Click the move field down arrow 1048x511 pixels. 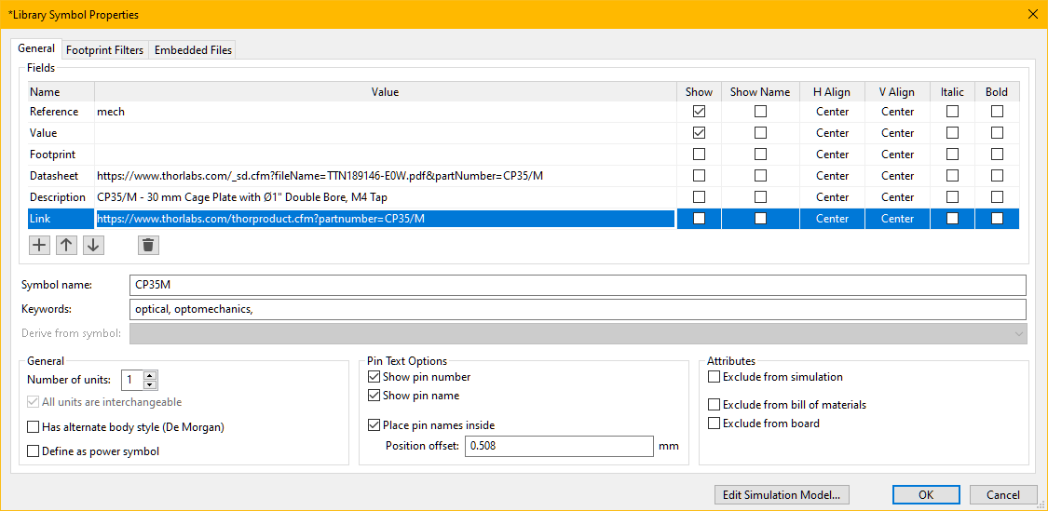(x=93, y=245)
